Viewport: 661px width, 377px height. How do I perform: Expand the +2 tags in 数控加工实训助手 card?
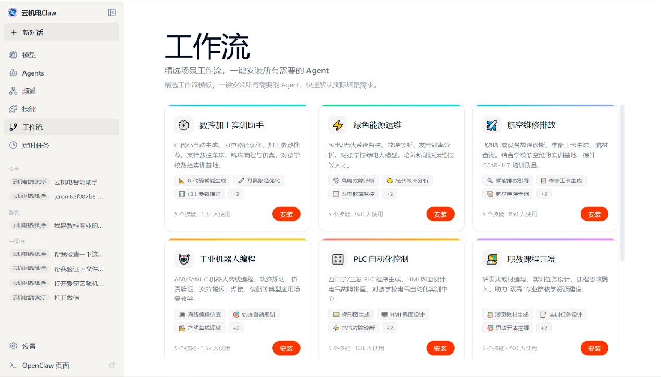coord(236,194)
